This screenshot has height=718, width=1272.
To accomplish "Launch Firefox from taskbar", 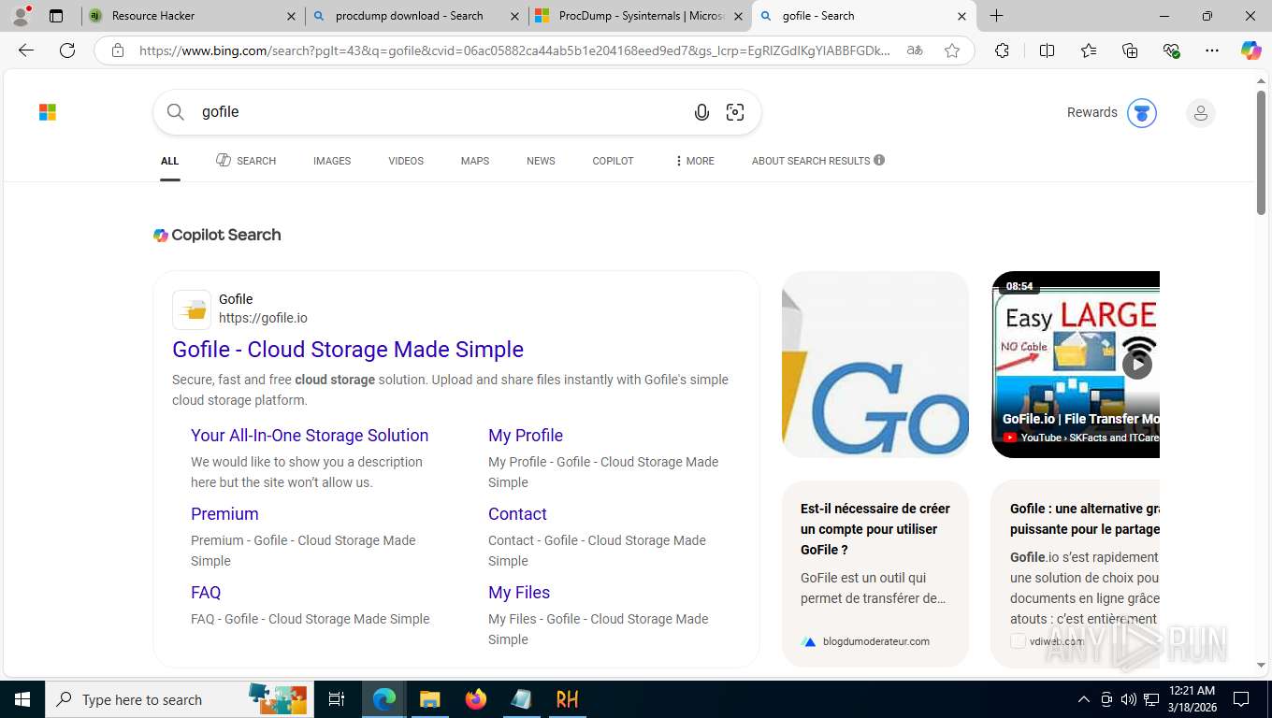I will tap(475, 699).
